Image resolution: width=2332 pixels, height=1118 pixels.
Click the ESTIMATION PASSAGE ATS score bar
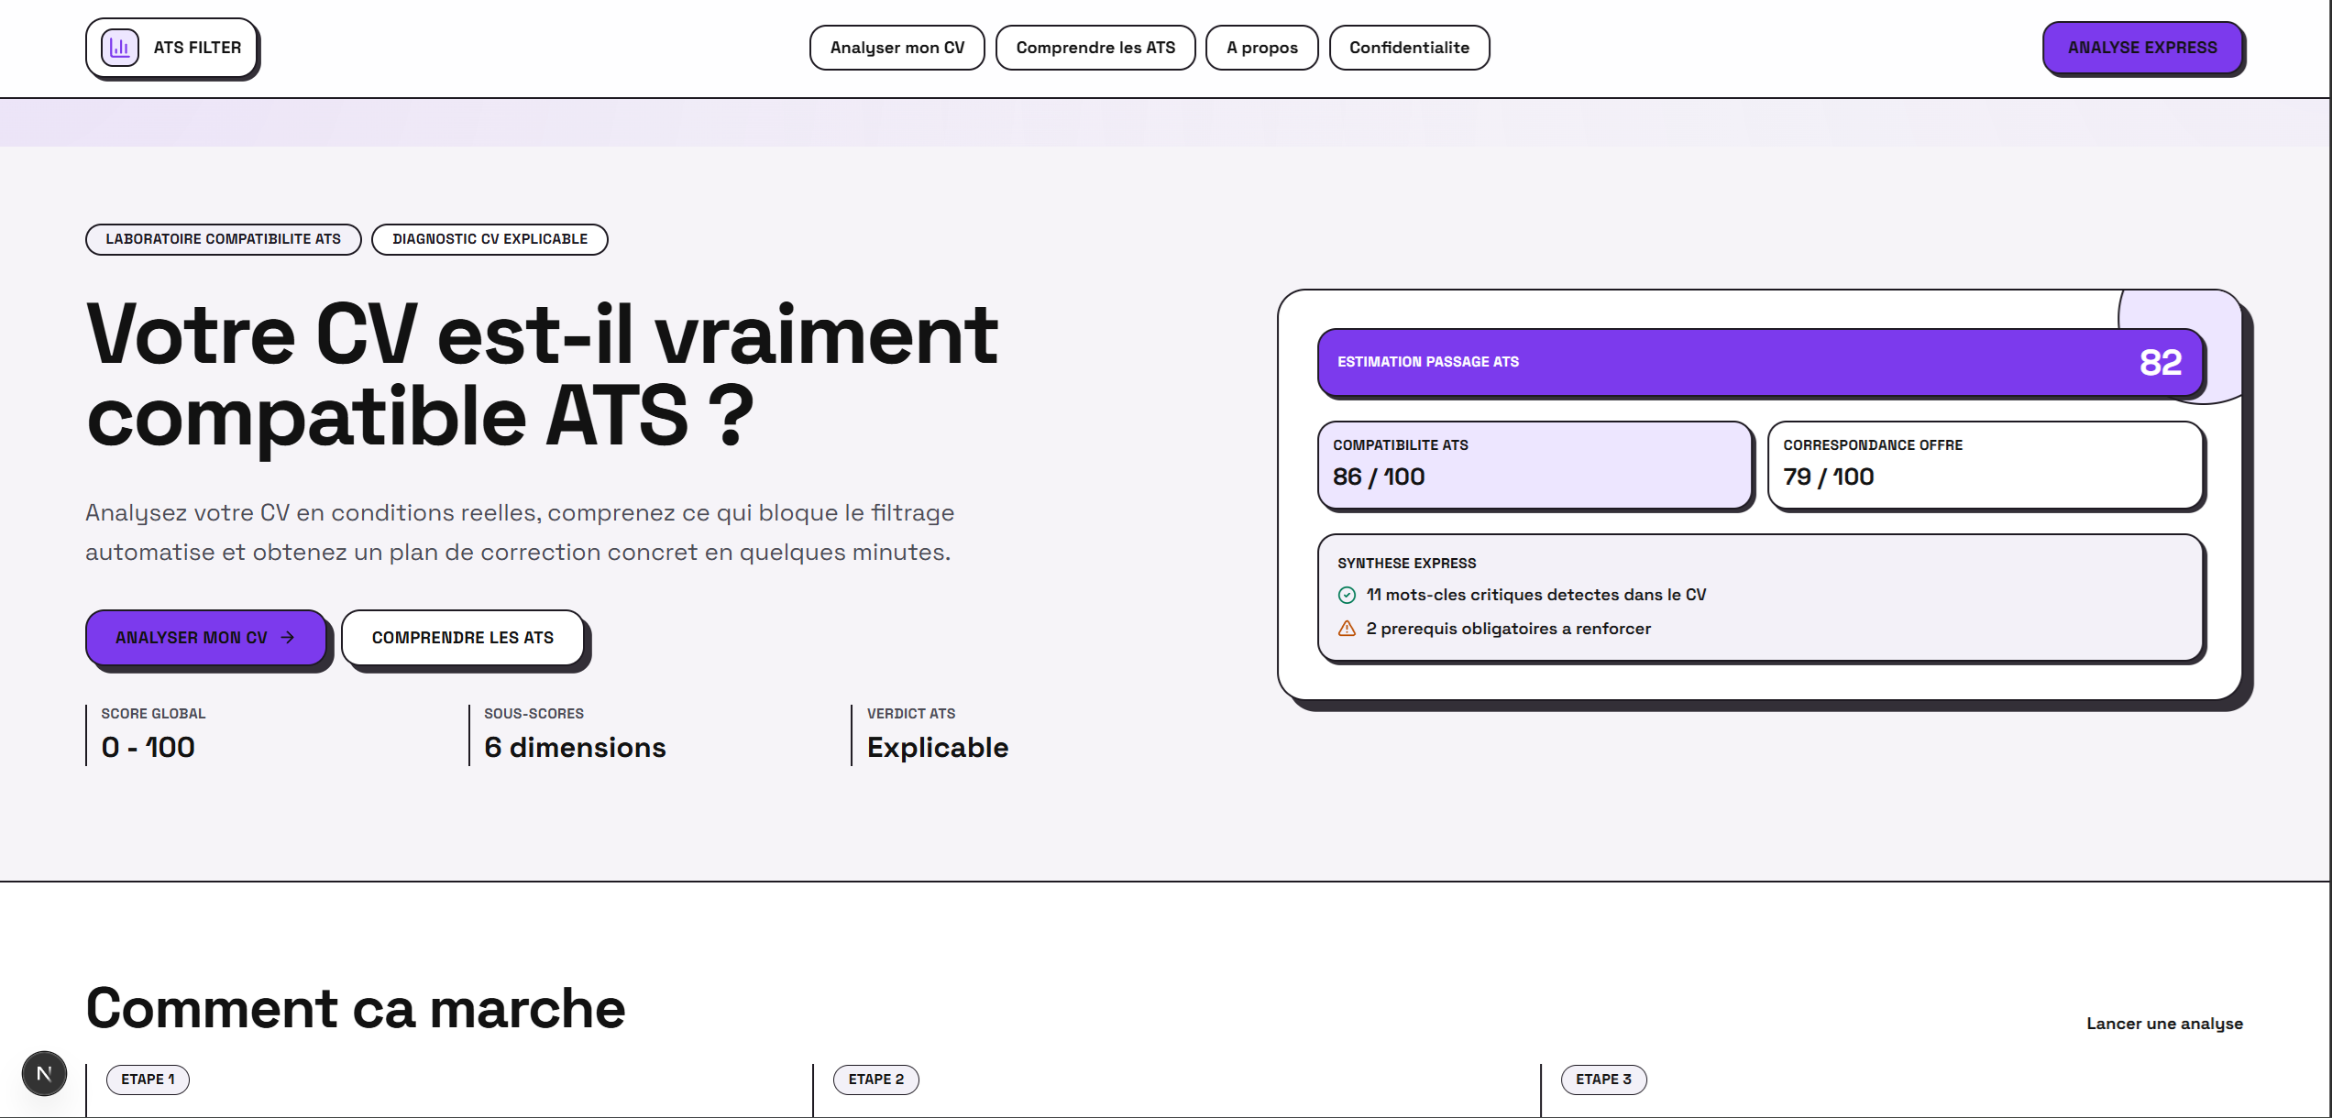[1760, 362]
